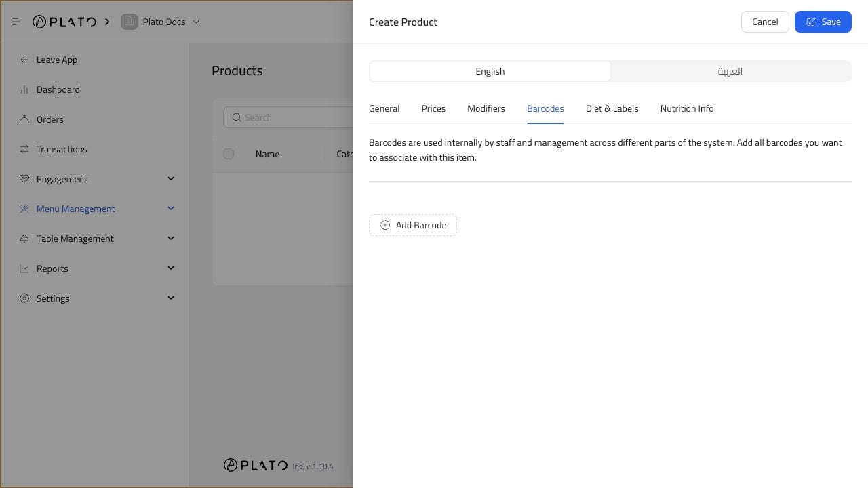
Task: Open the Diet & Labels tab
Action: [612, 108]
